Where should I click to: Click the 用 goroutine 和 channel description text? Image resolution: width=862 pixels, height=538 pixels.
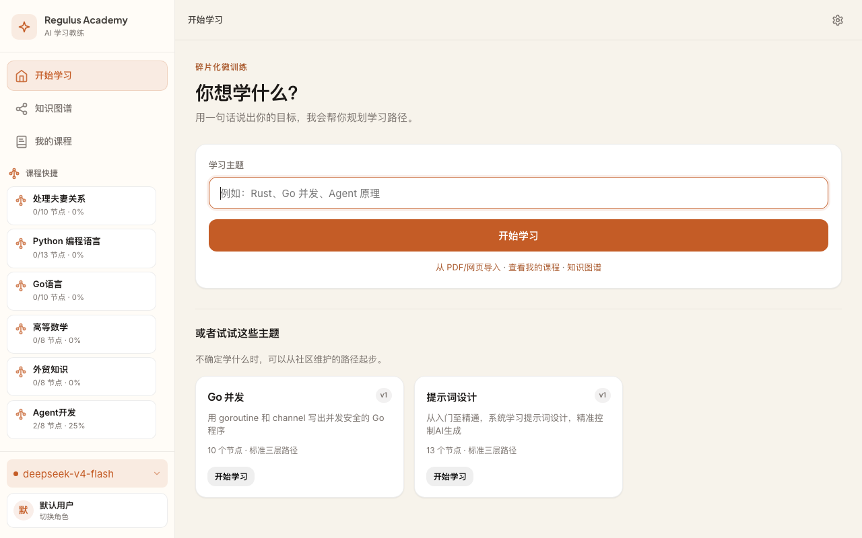[296, 424]
